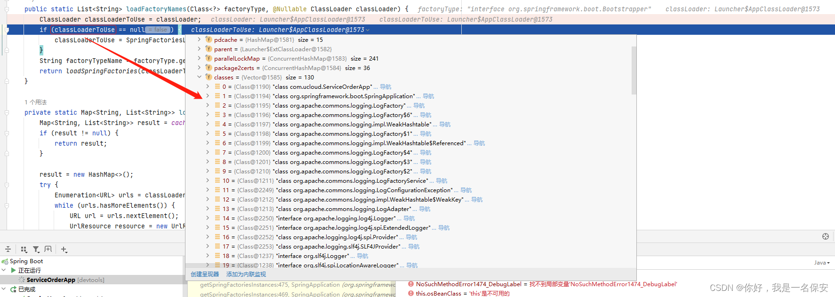Screen dimensions: 835x297
Task: Click field icon of classes entry
Action: (x=209, y=77)
